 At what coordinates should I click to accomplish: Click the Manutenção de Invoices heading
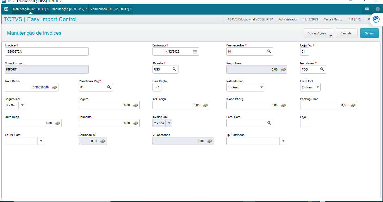(x=34, y=33)
